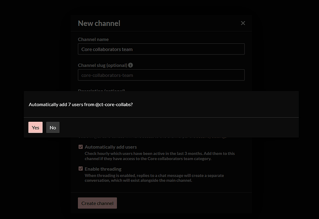Click the 'Channel name' label

[93, 39]
